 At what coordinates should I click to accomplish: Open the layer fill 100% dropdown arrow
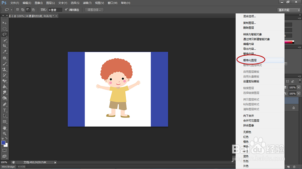coord(299,94)
